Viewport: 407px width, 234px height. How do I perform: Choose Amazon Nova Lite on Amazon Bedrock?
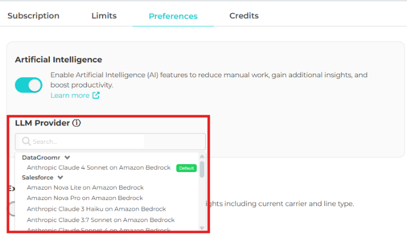coord(85,187)
